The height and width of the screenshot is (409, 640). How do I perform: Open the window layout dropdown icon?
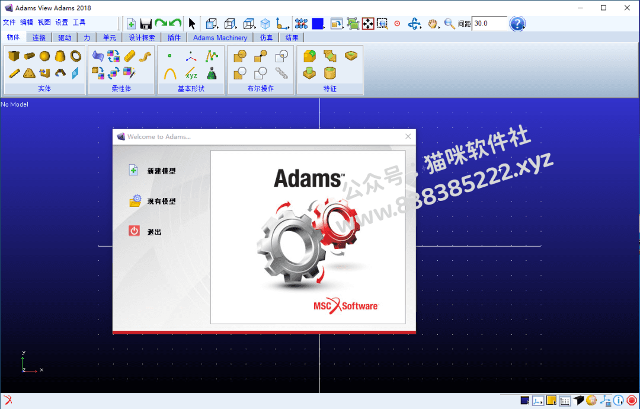point(337,24)
